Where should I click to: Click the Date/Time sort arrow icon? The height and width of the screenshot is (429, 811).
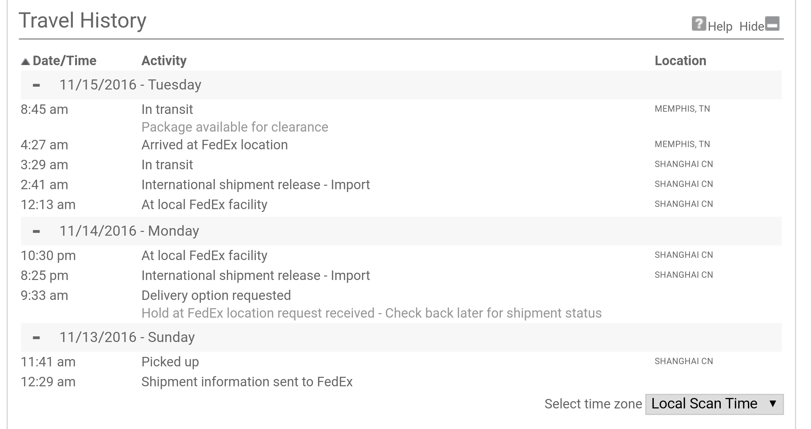click(x=25, y=61)
